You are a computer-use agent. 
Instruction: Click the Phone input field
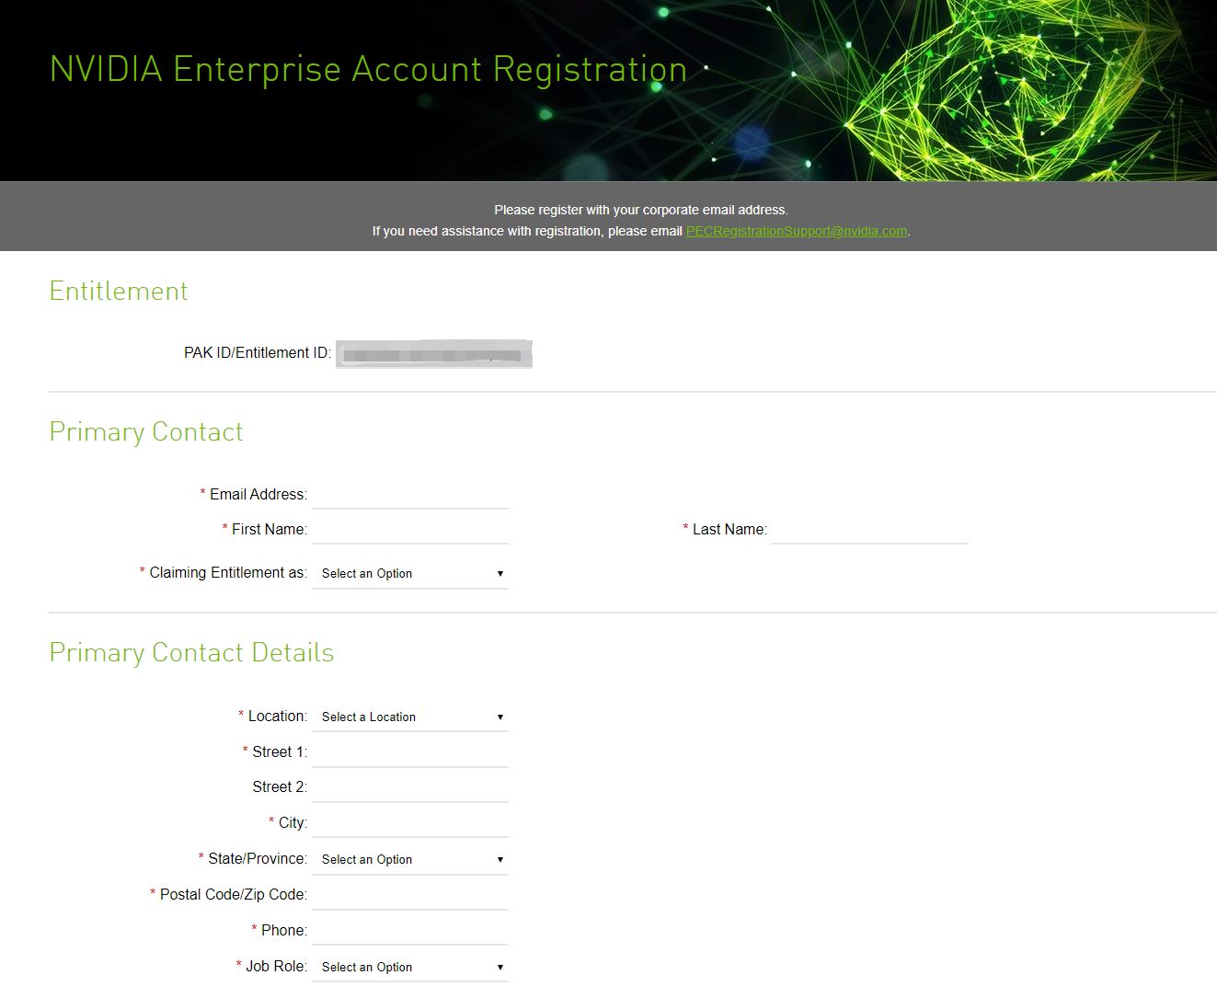410,930
